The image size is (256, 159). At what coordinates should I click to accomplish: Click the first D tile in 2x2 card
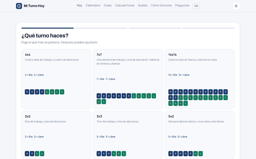pyautogui.click(x=27, y=153)
